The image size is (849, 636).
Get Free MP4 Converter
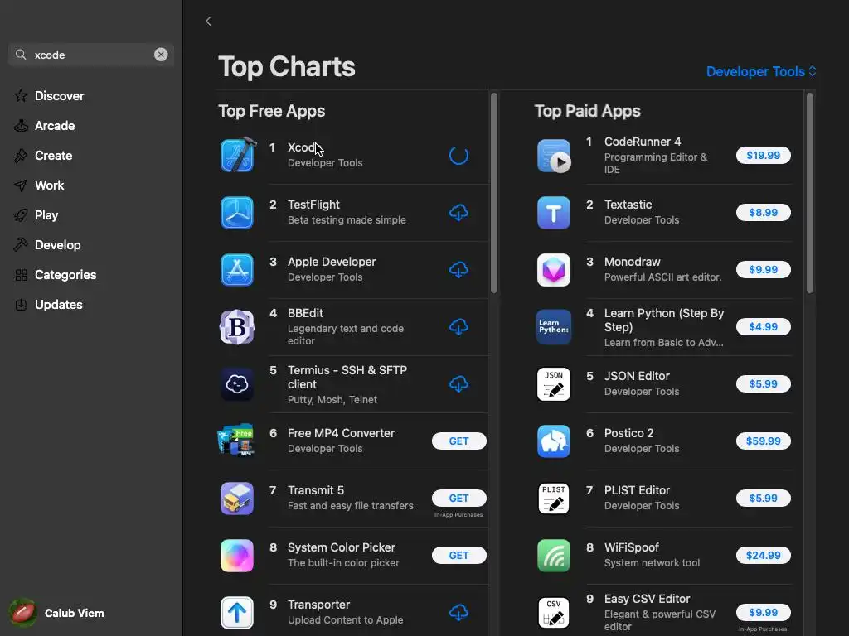click(x=458, y=441)
